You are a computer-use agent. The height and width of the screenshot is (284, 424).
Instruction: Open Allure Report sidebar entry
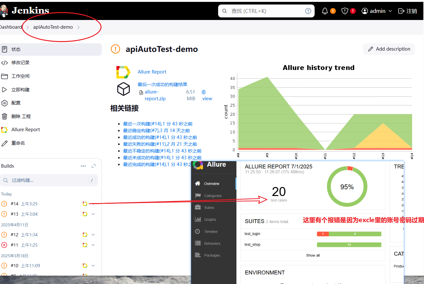[51, 130]
